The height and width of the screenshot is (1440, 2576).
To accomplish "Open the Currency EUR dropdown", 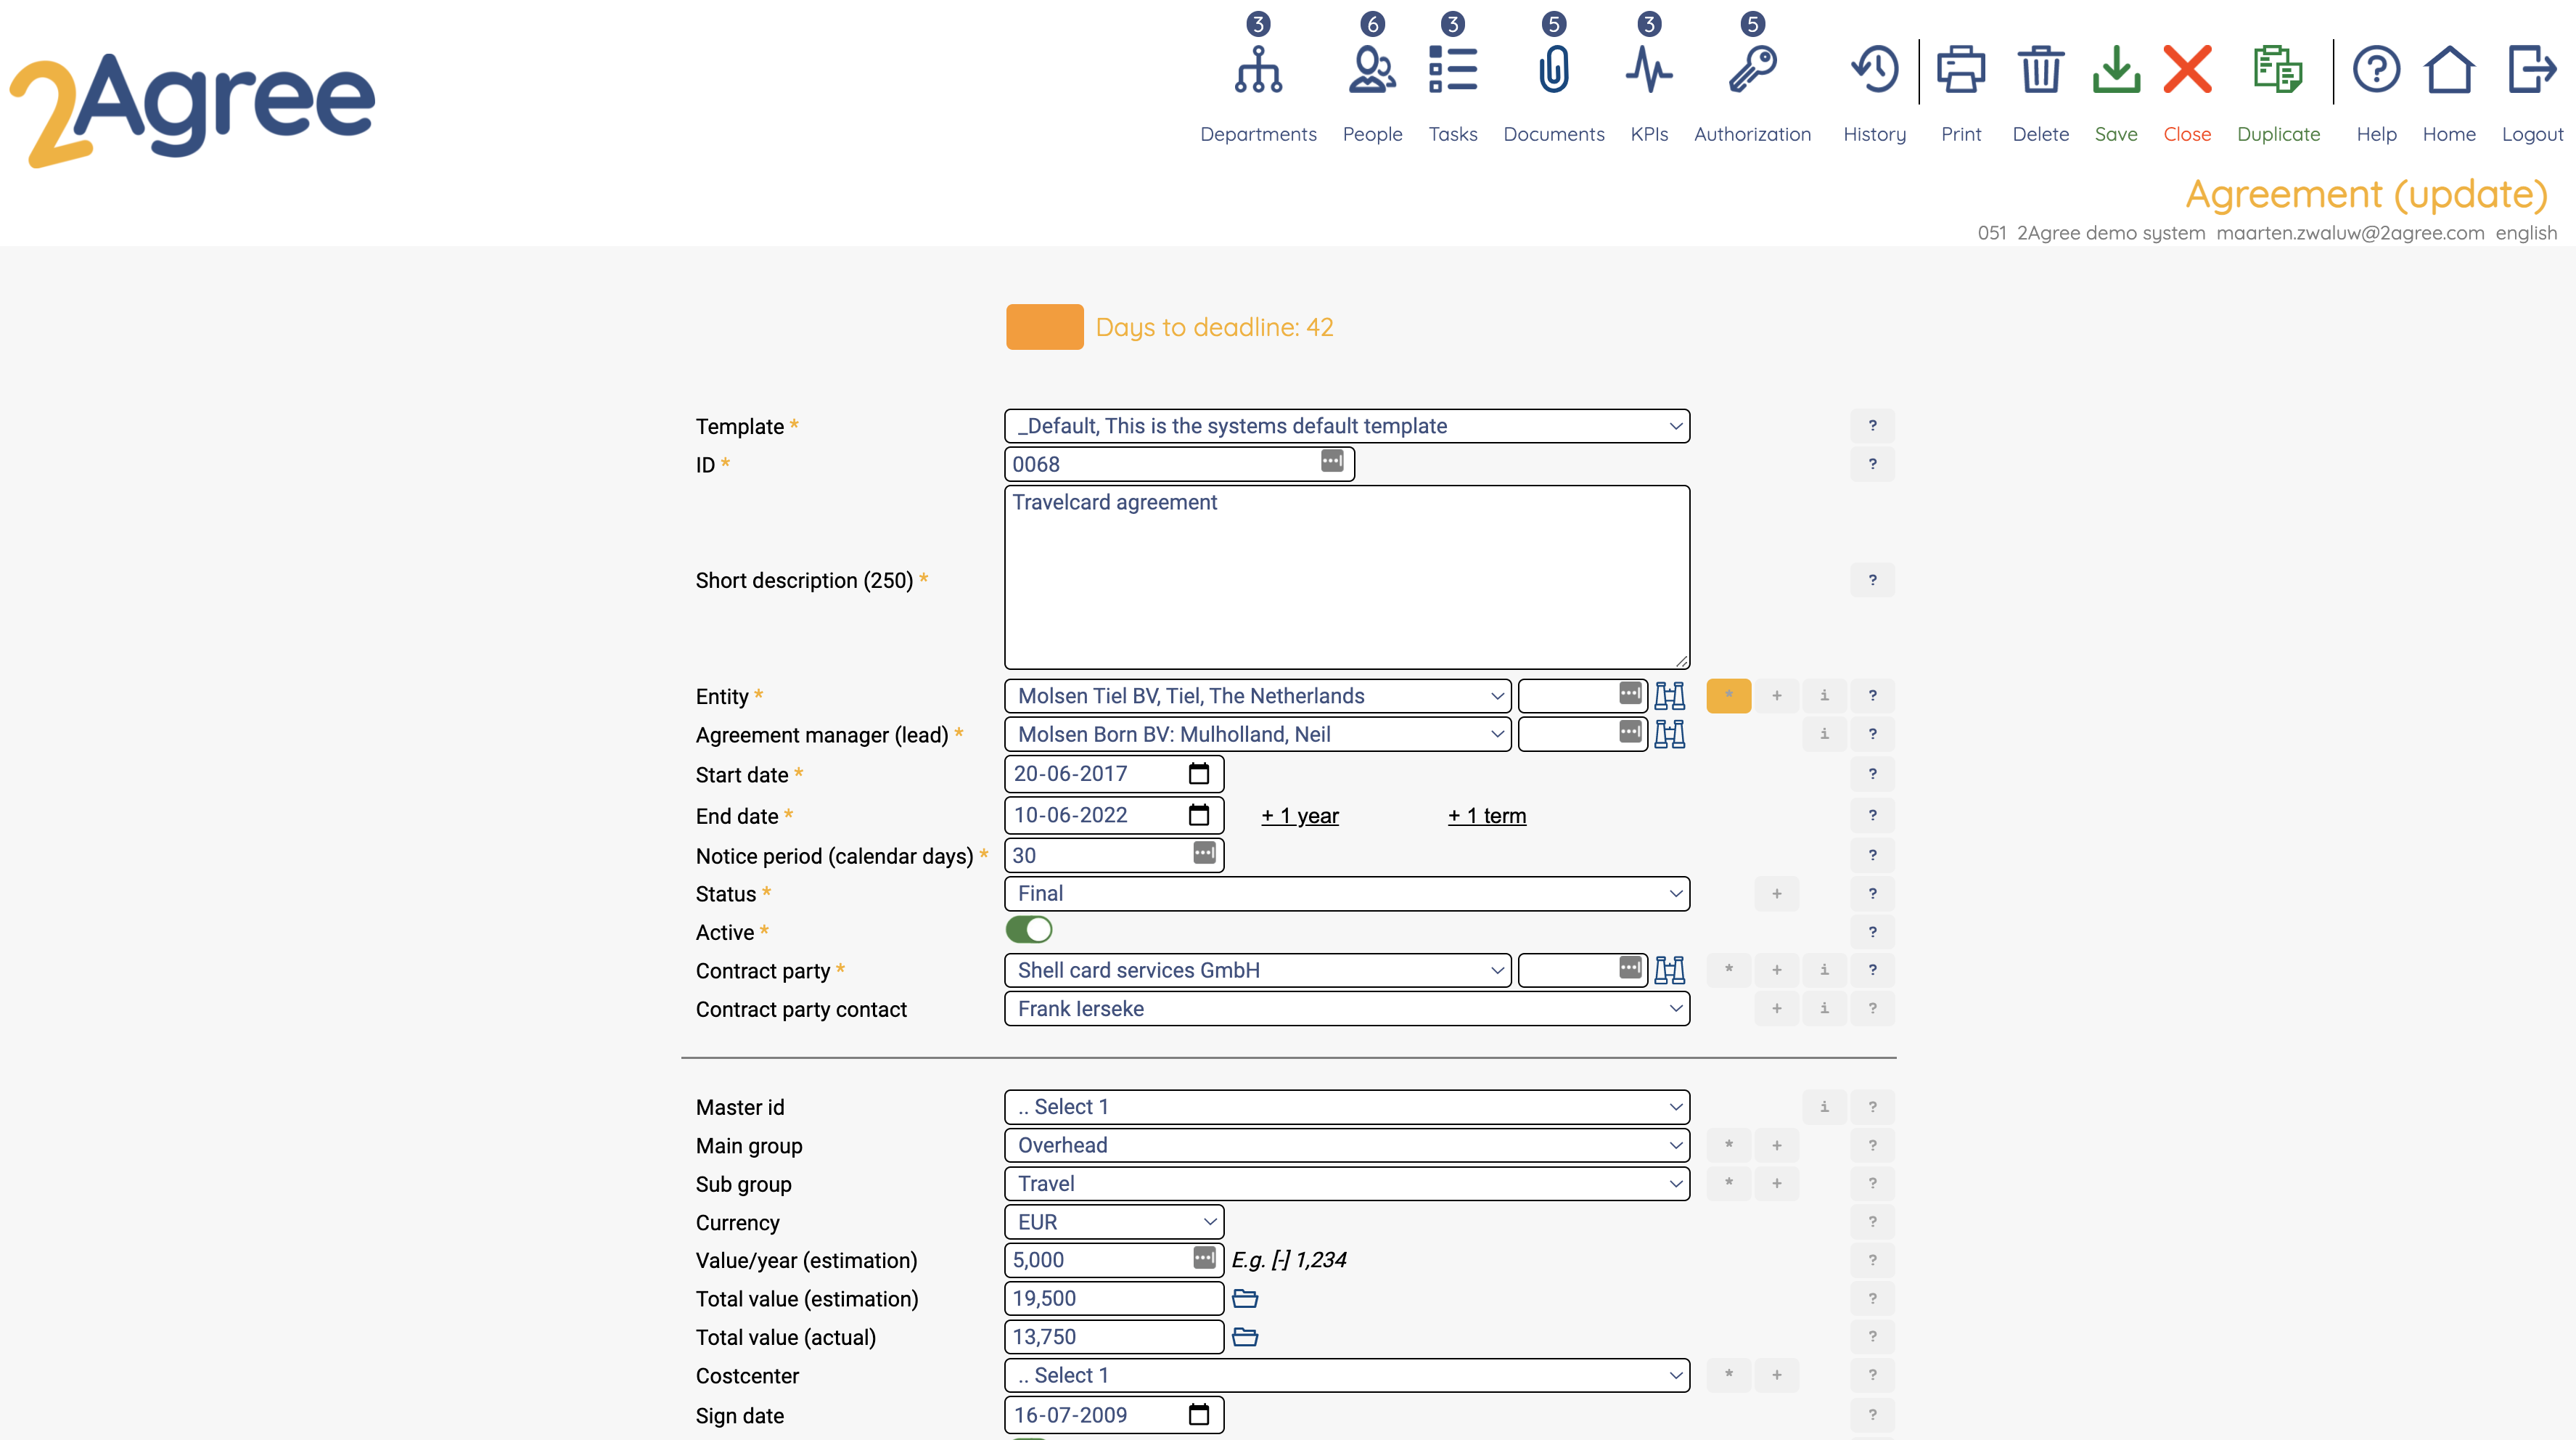I will (x=1113, y=1222).
